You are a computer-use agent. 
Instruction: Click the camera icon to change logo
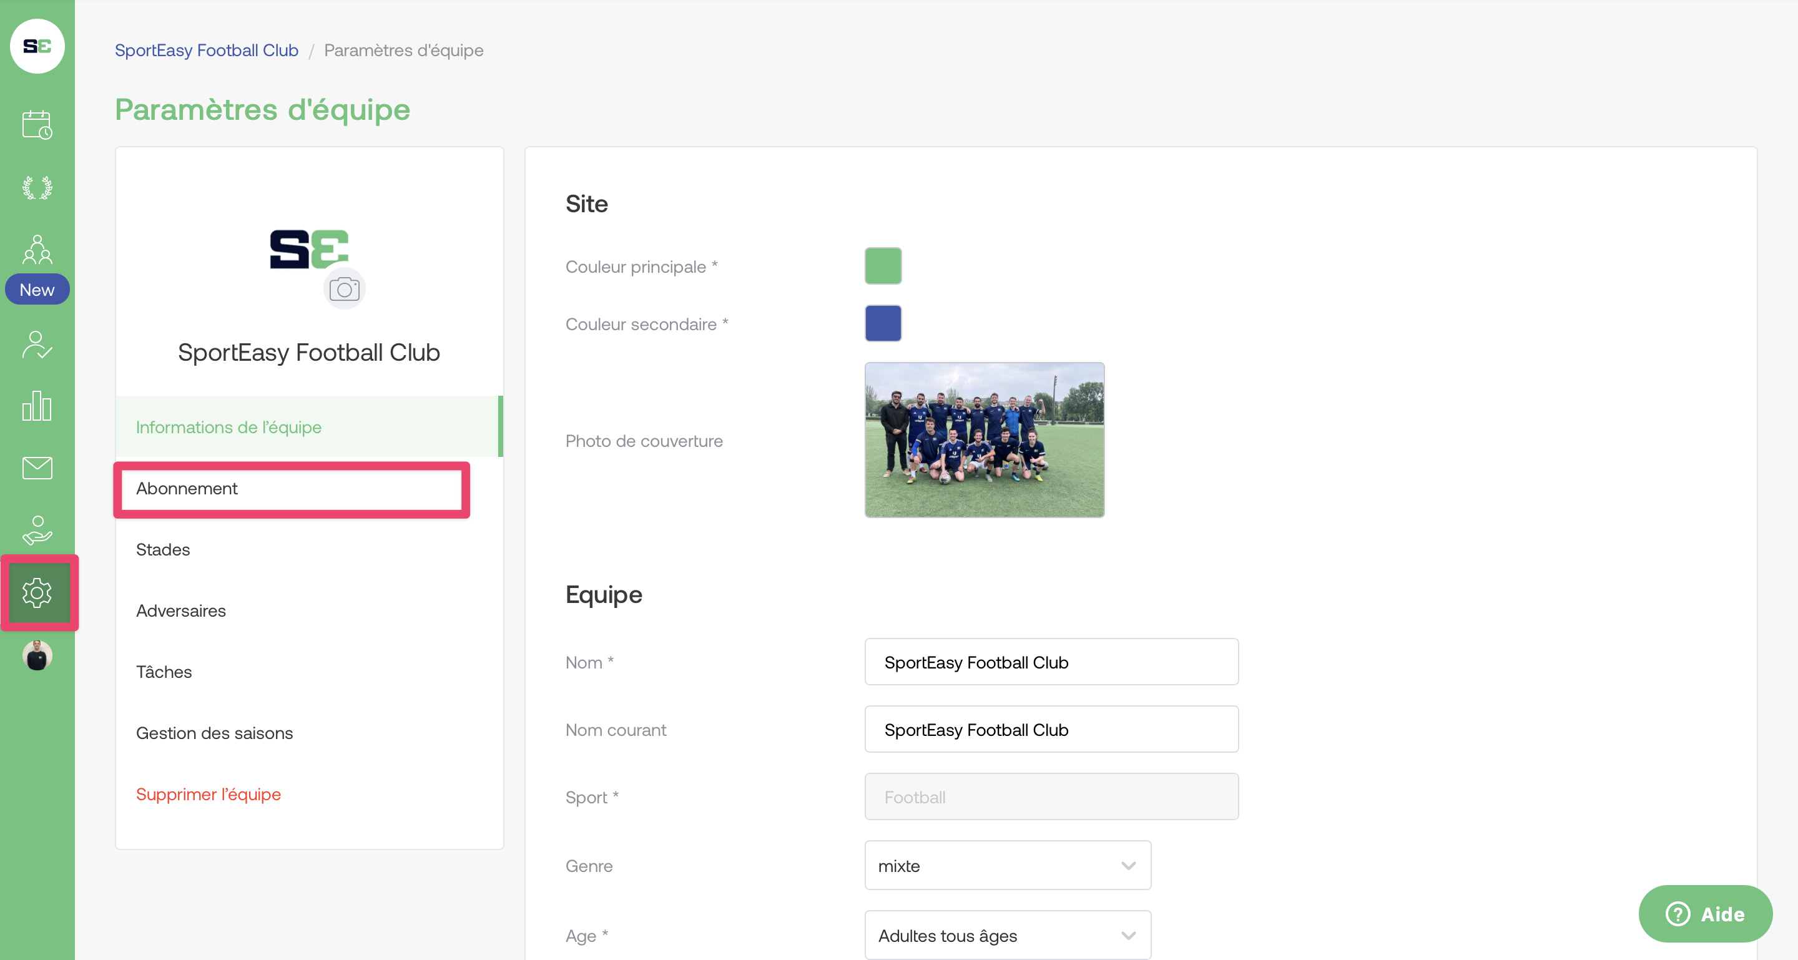(344, 289)
